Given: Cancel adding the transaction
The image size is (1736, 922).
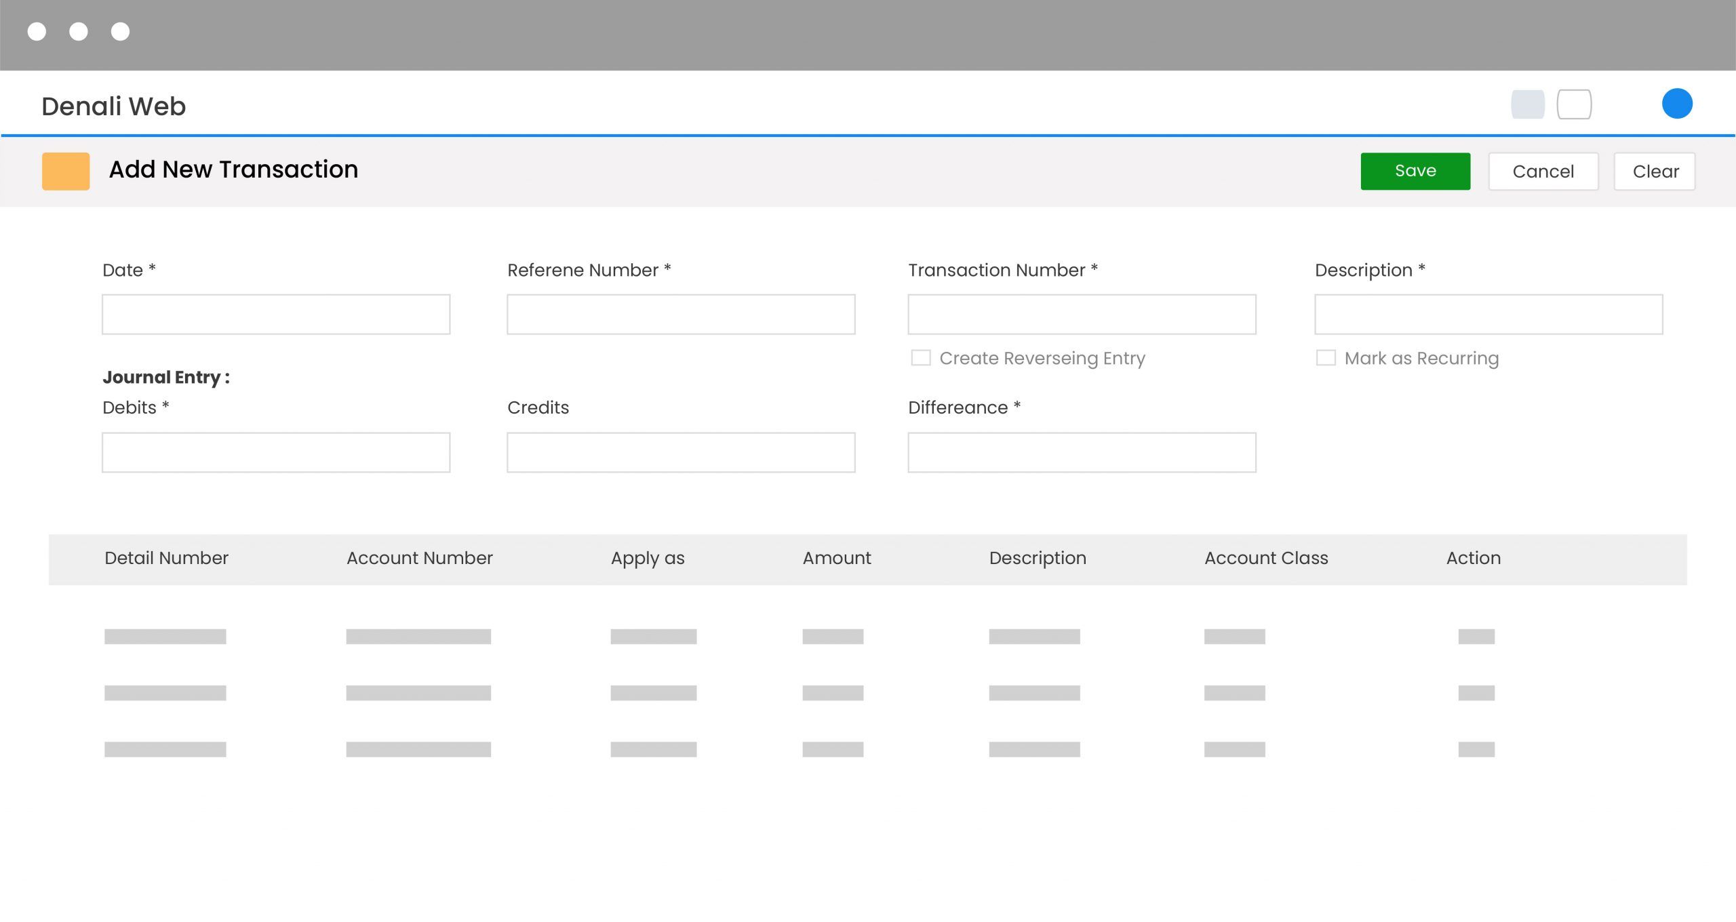Looking at the screenshot, I should point(1544,171).
